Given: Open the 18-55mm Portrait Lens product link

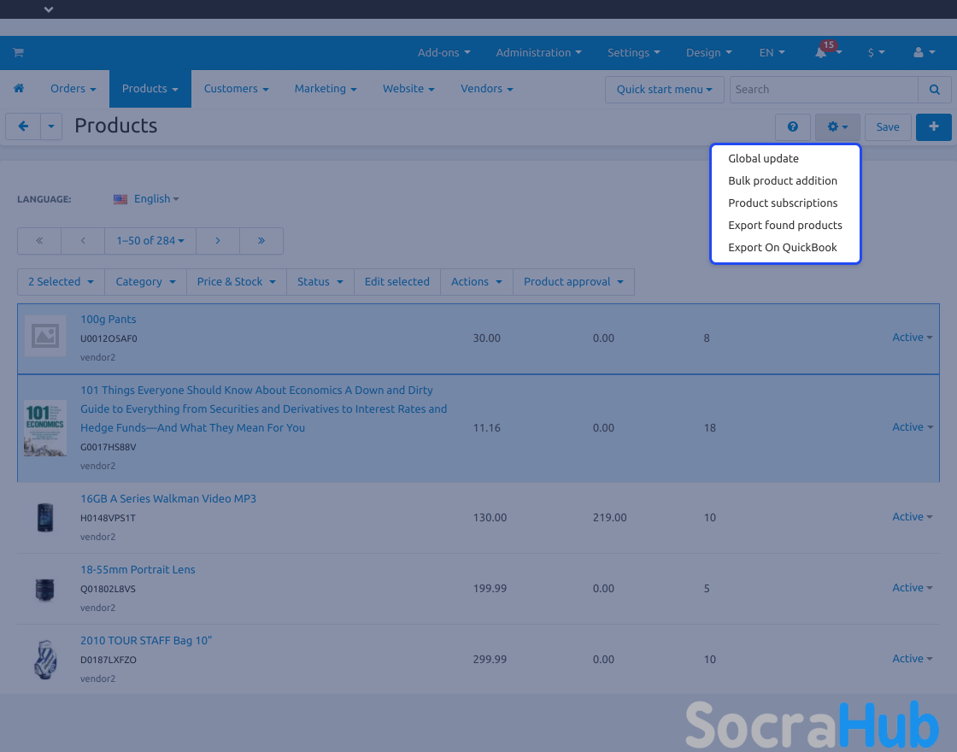Looking at the screenshot, I should (x=138, y=570).
